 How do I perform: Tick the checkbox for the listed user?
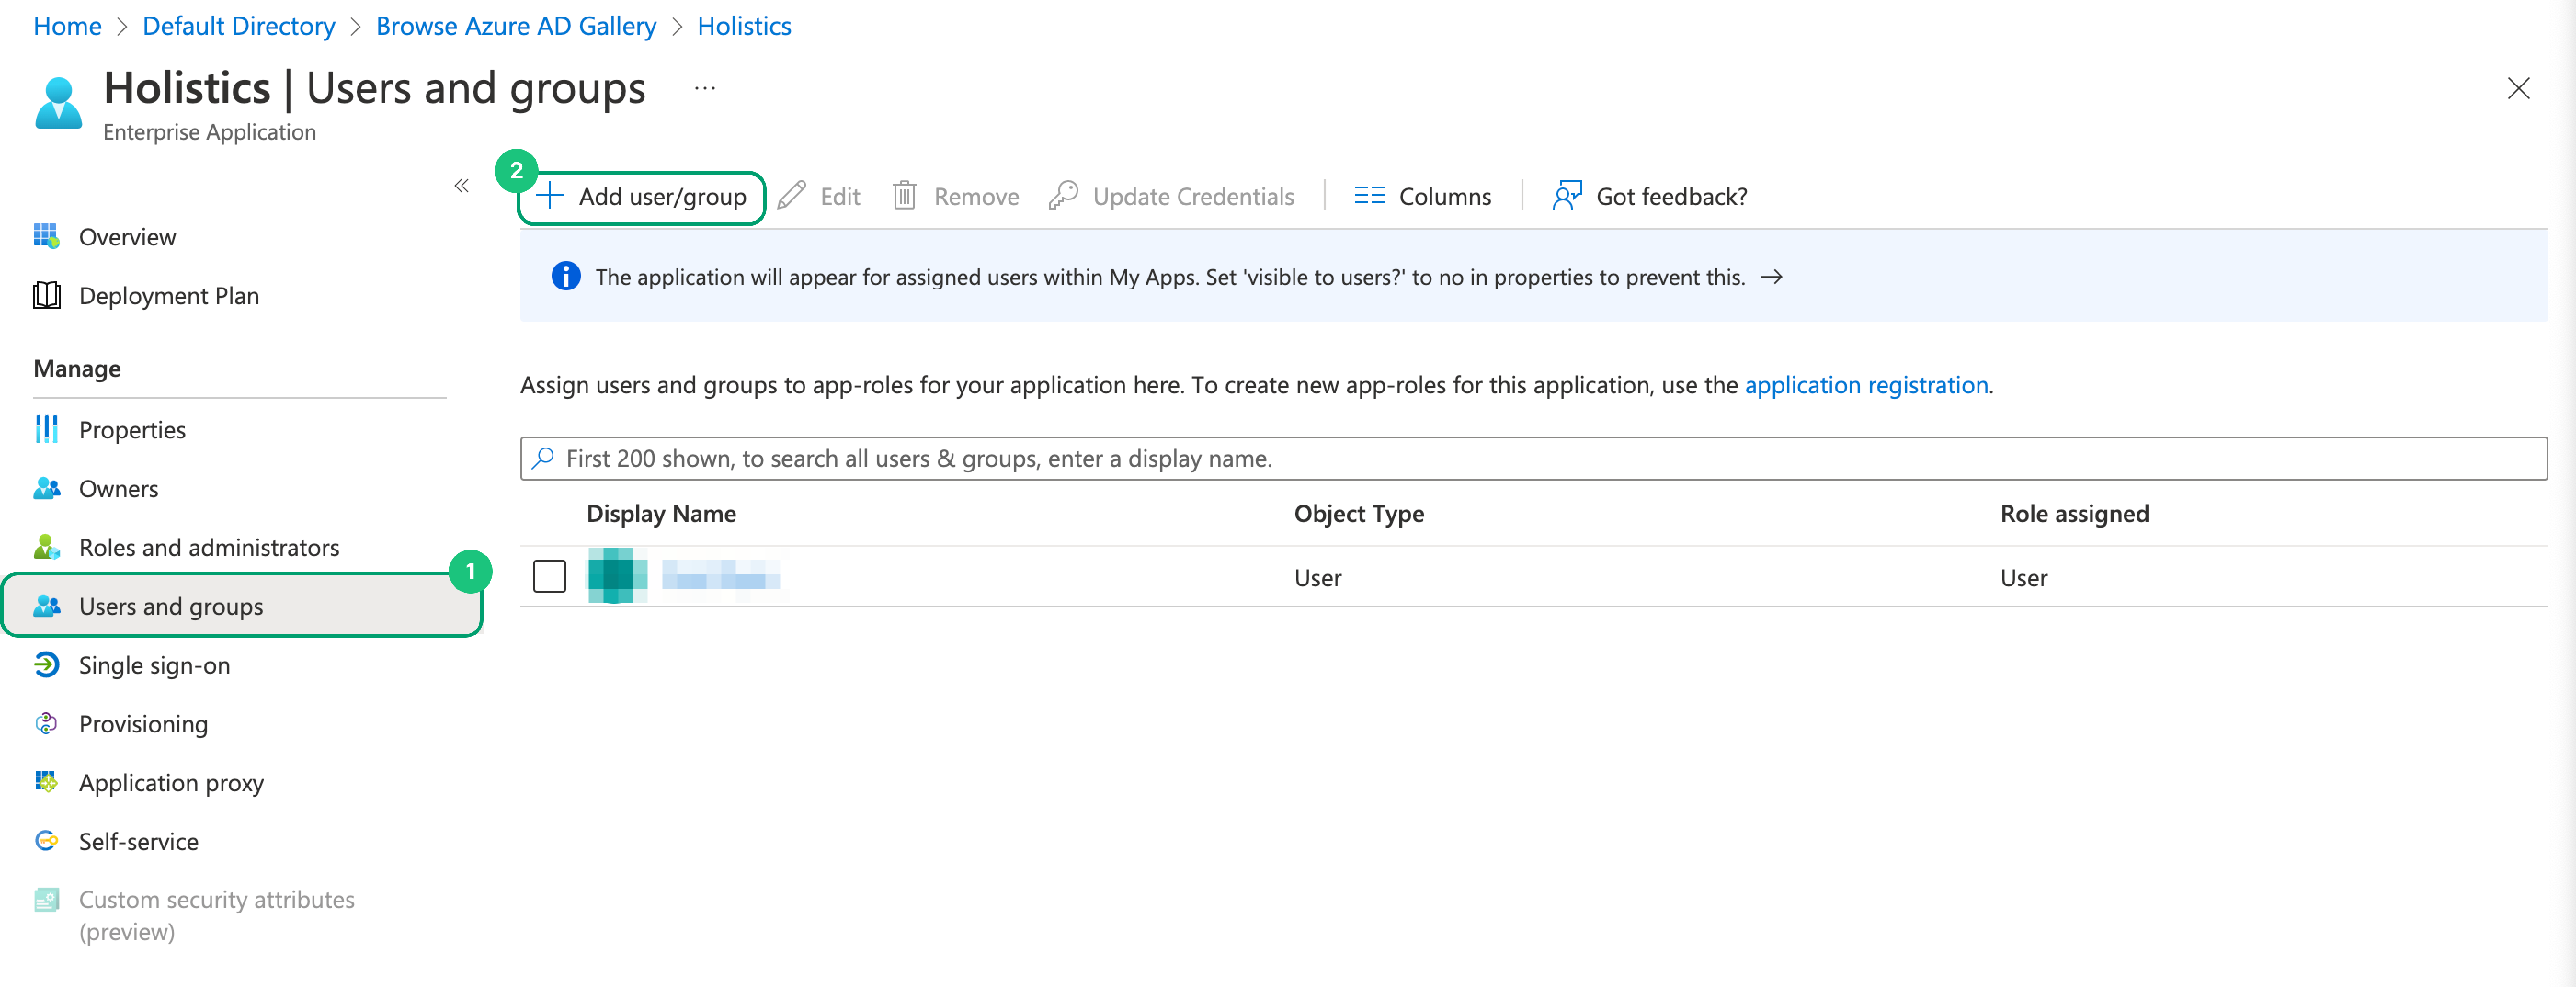point(550,576)
